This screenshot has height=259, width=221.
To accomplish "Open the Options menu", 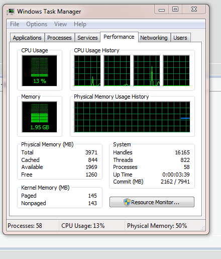I will coord(37,24).
